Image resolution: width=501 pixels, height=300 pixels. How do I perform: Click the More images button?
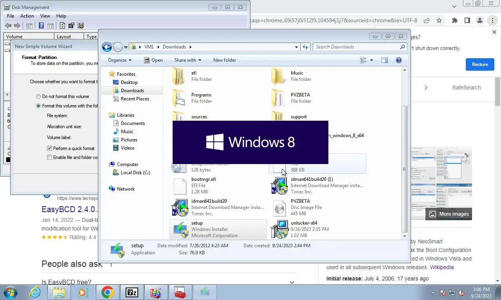point(449,214)
